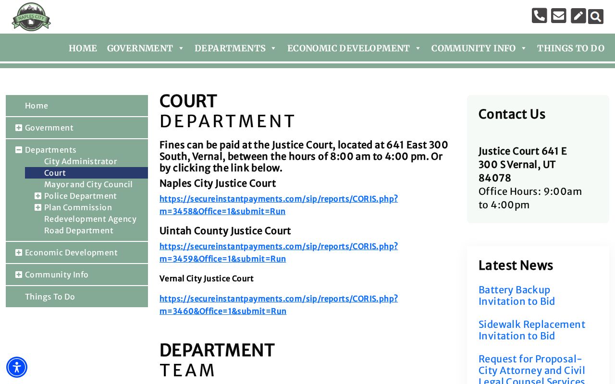Open City Administrator sidebar page
615x384 pixels.
tap(81, 161)
